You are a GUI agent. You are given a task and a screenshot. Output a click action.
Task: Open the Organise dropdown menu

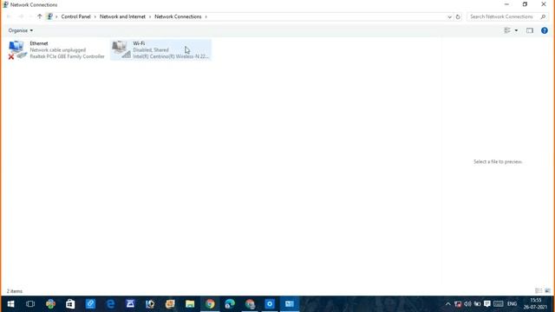tap(21, 31)
